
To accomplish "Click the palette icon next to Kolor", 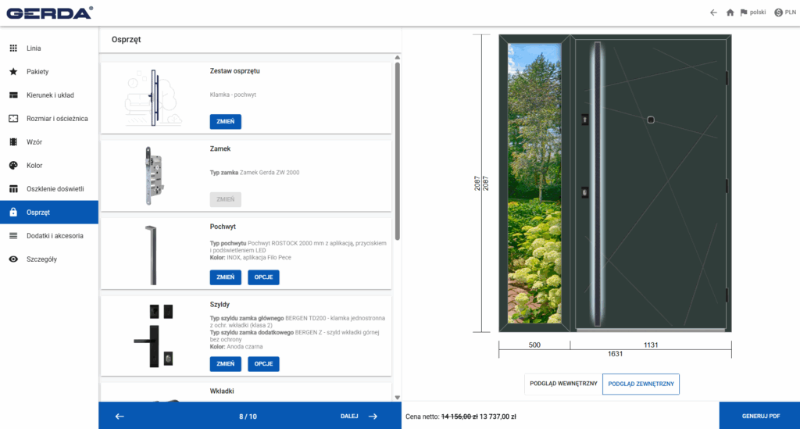I will [x=13, y=166].
